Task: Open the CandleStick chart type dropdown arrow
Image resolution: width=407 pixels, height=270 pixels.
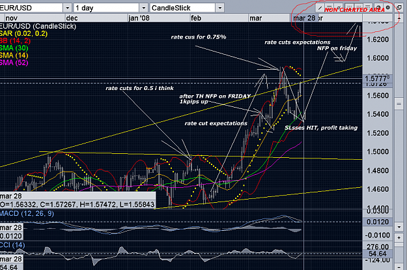Action: 220,8
